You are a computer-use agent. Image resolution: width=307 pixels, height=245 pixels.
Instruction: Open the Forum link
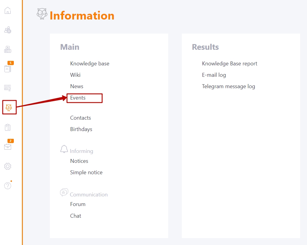click(78, 204)
